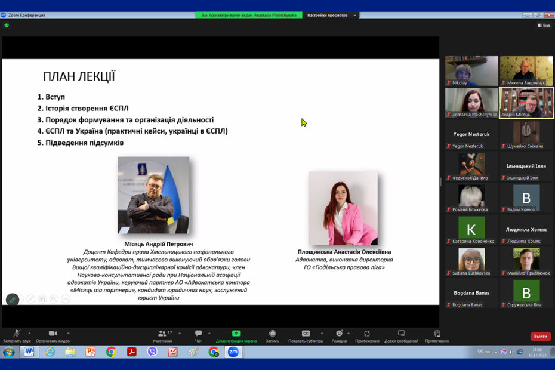
Task: Open Доски сообщений whiteboards icon
Action: [x=401, y=334]
